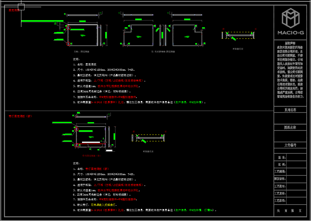Image resolution: width=311 pixels, height=221 pixels.
Task: Select the 版权声明 heading text
Action: coord(290,43)
